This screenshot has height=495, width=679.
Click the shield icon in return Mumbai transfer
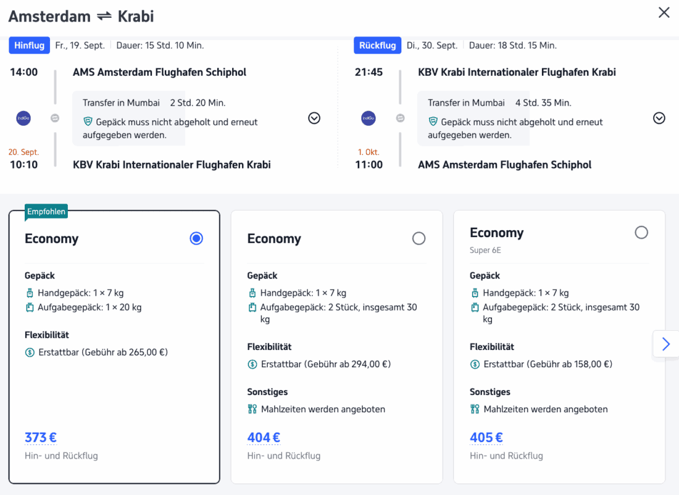tap(433, 122)
